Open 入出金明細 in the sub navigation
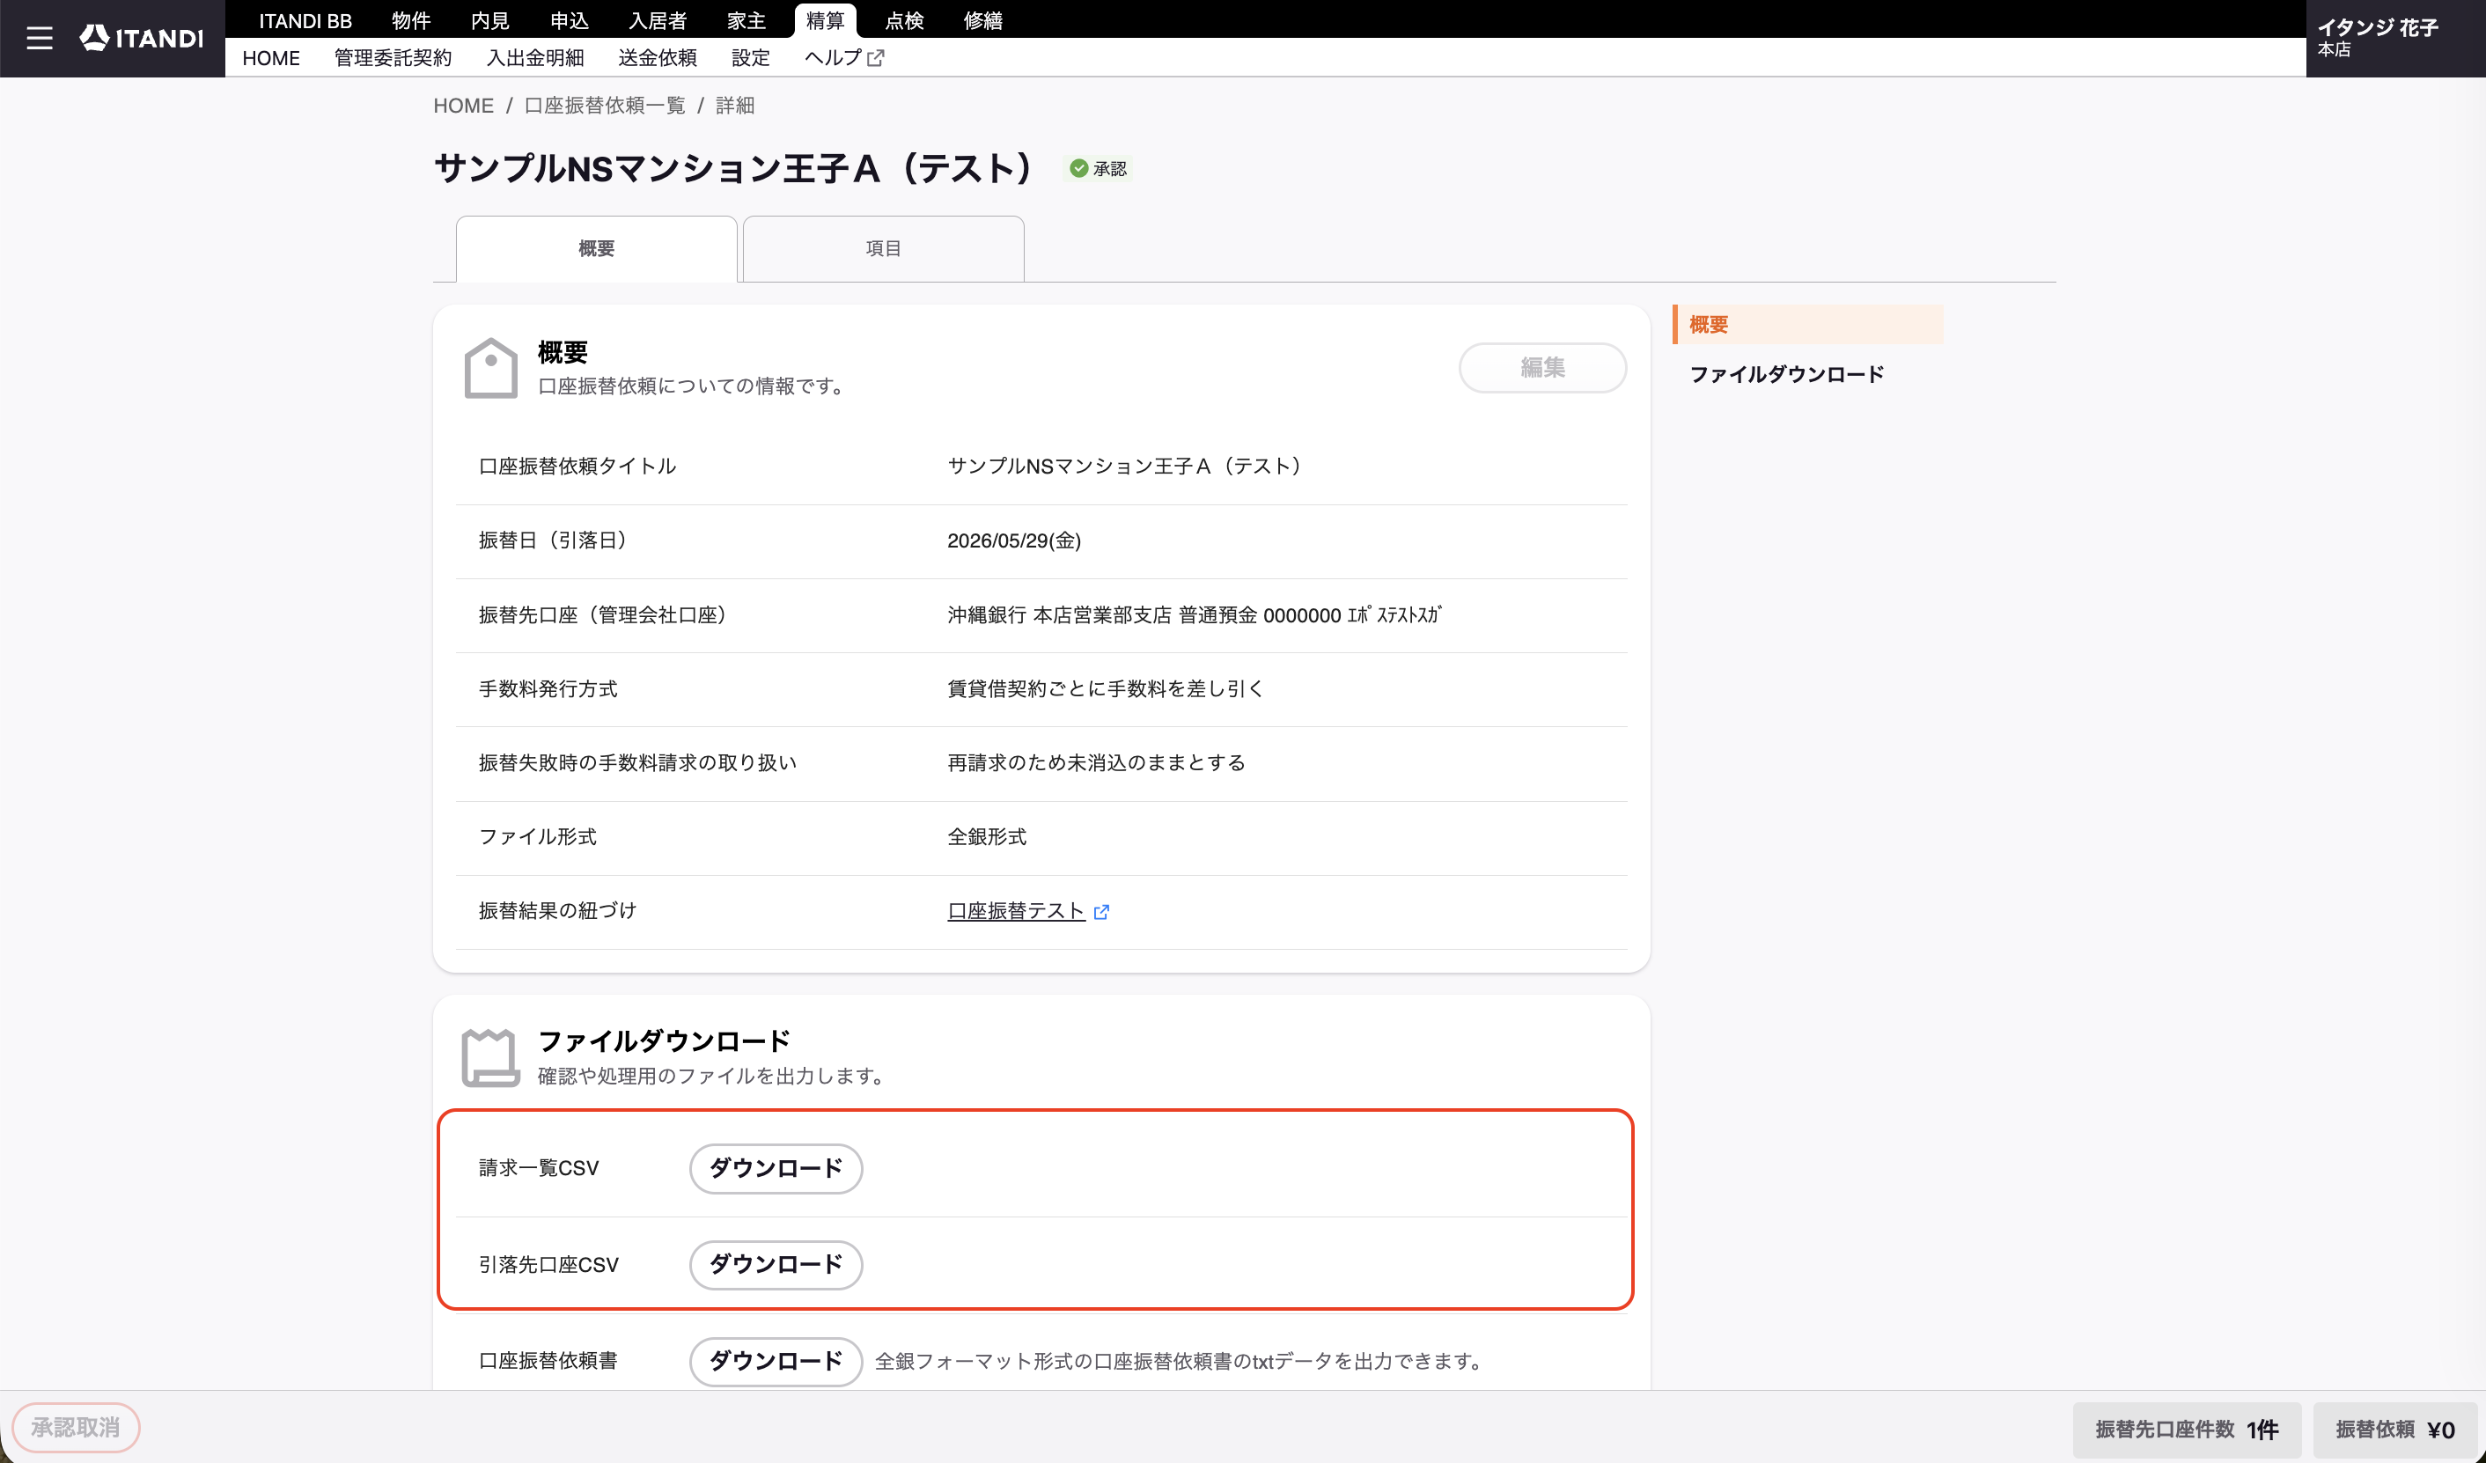The image size is (2486, 1463). [x=534, y=58]
